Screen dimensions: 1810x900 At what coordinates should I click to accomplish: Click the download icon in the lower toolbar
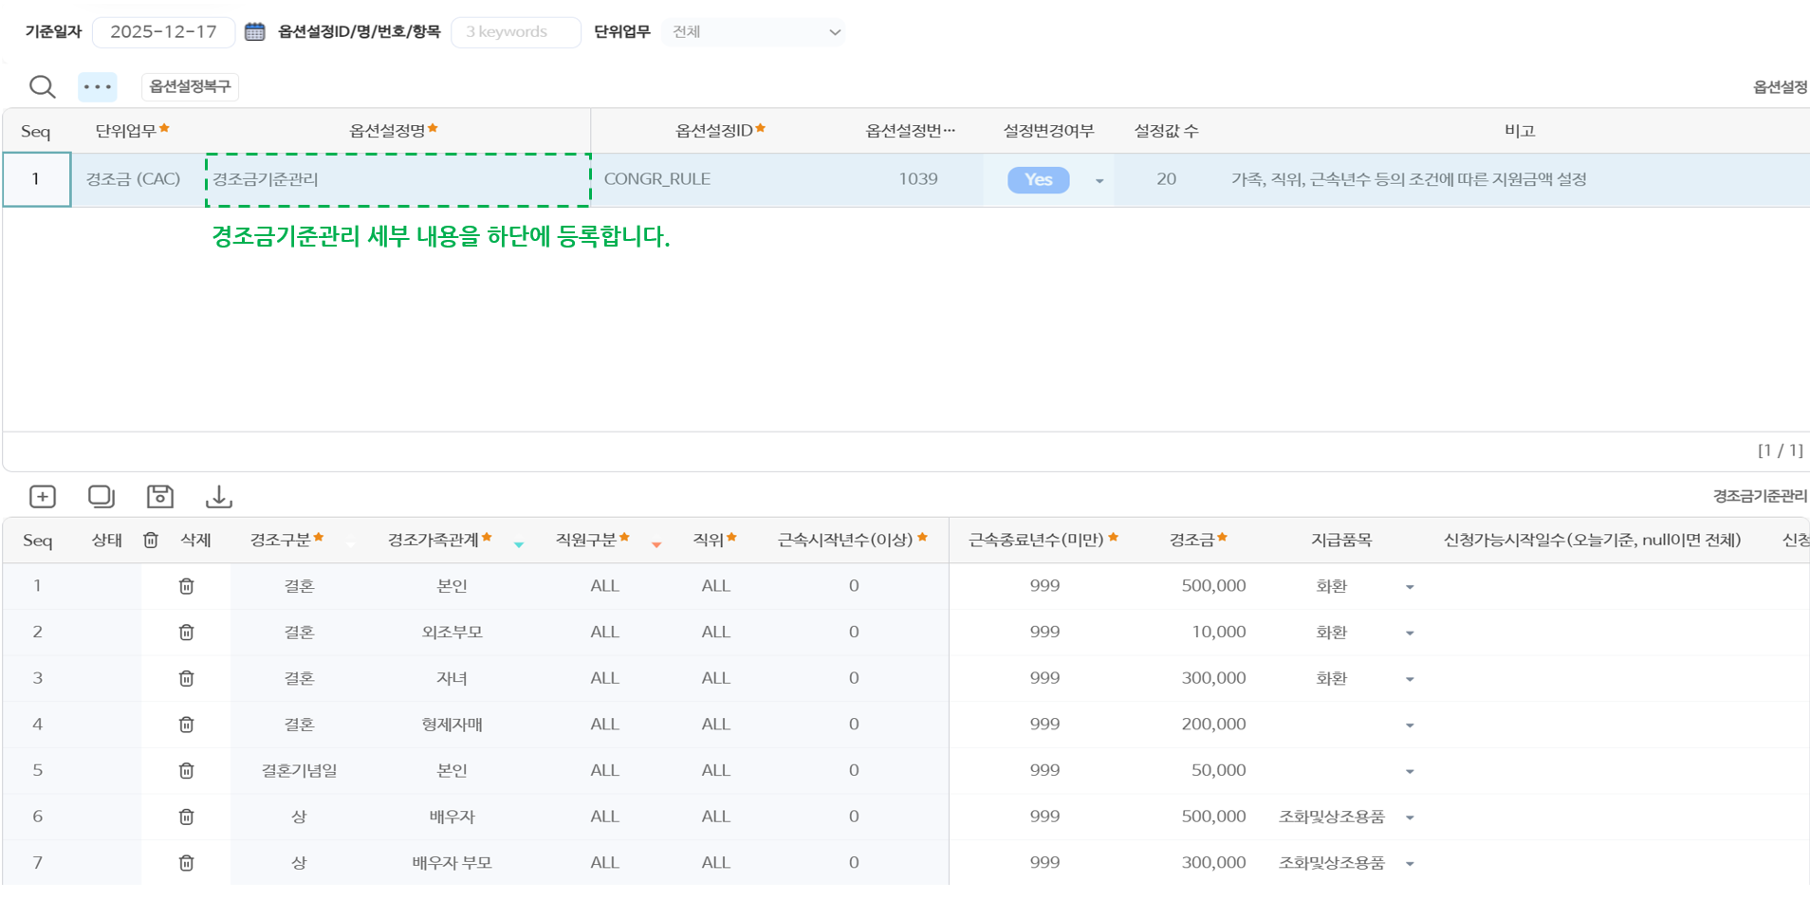pos(219,496)
